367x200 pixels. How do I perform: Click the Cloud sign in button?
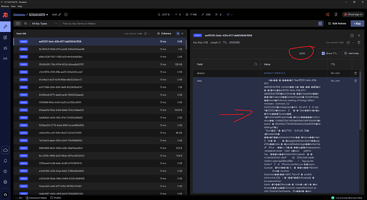click(x=353, y=14)
